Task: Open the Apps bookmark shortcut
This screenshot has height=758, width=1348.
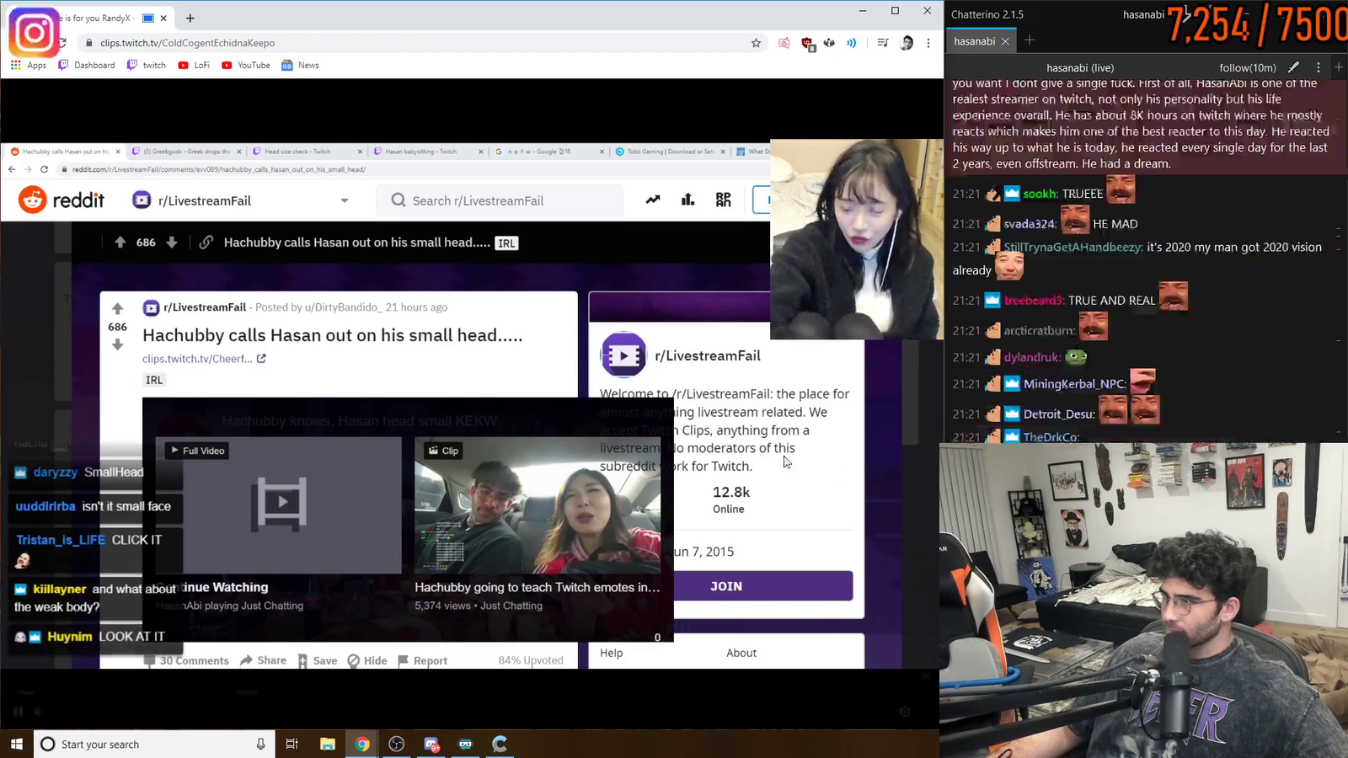Action: click(x=29, y=65)
